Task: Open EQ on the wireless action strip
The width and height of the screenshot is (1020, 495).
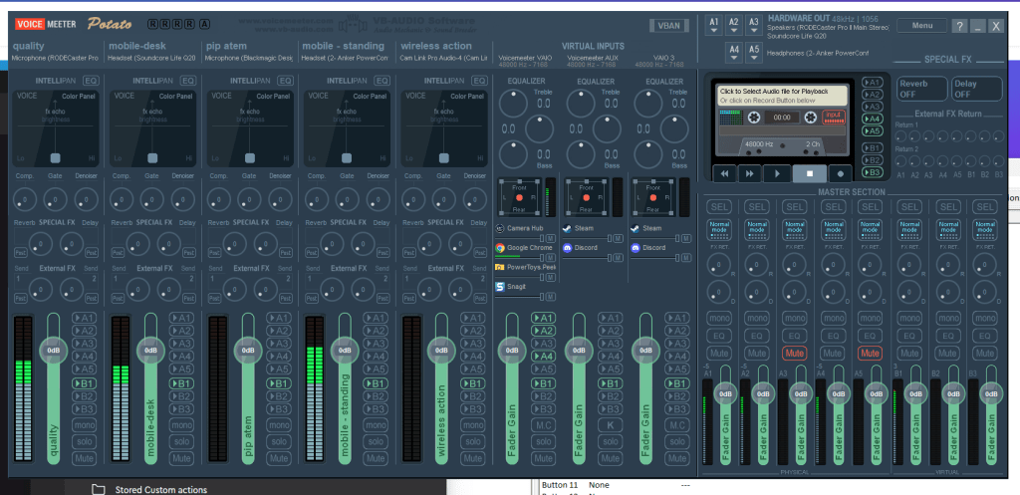Action: pyautogui.click(x=479, y=81)
